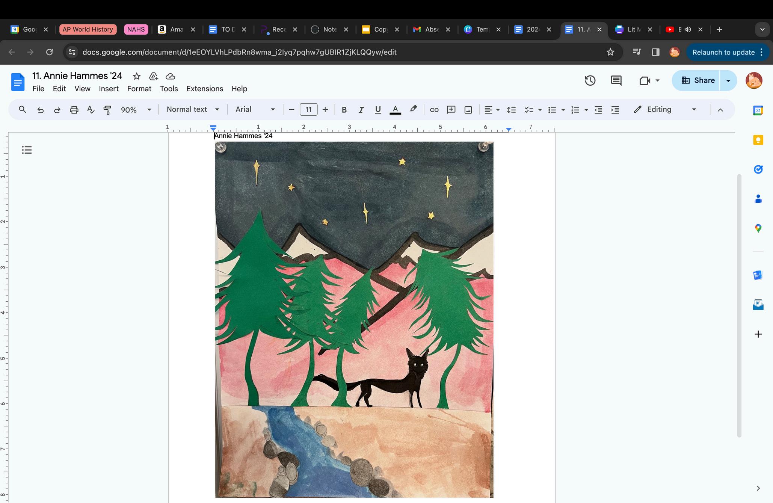Click the insert image icon

coord(468,110)
